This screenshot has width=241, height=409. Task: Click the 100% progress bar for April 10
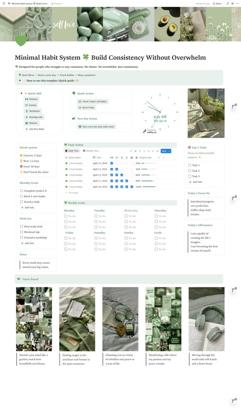click(x=149, y=187)
